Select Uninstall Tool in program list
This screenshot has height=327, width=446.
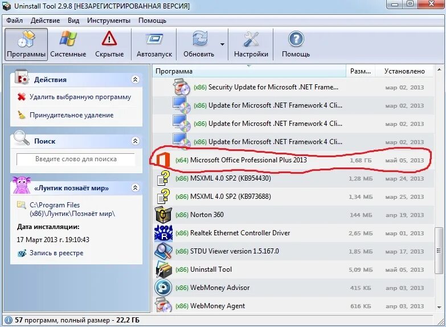tap(293, 269)
